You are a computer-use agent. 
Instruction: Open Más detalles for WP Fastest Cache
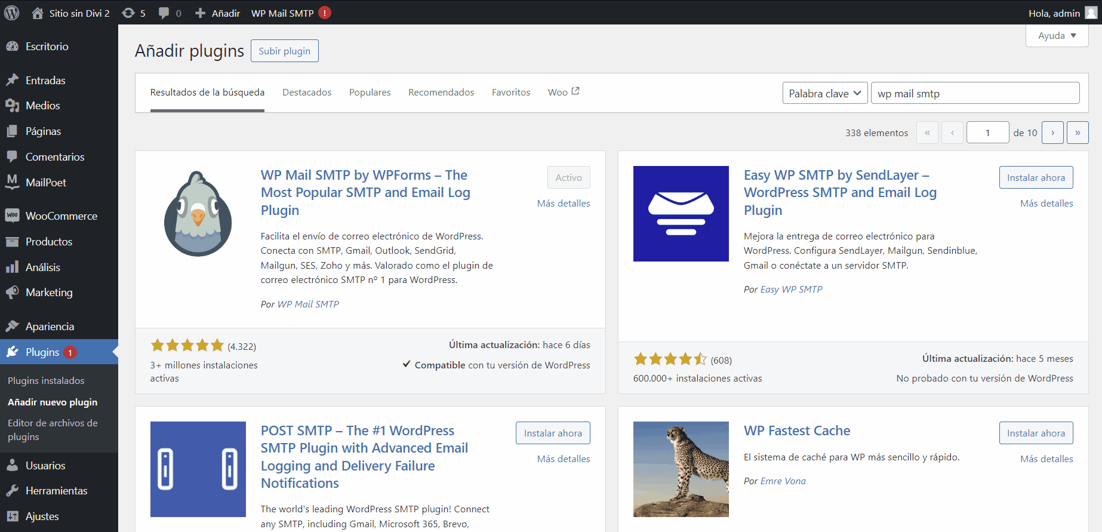1046,459
